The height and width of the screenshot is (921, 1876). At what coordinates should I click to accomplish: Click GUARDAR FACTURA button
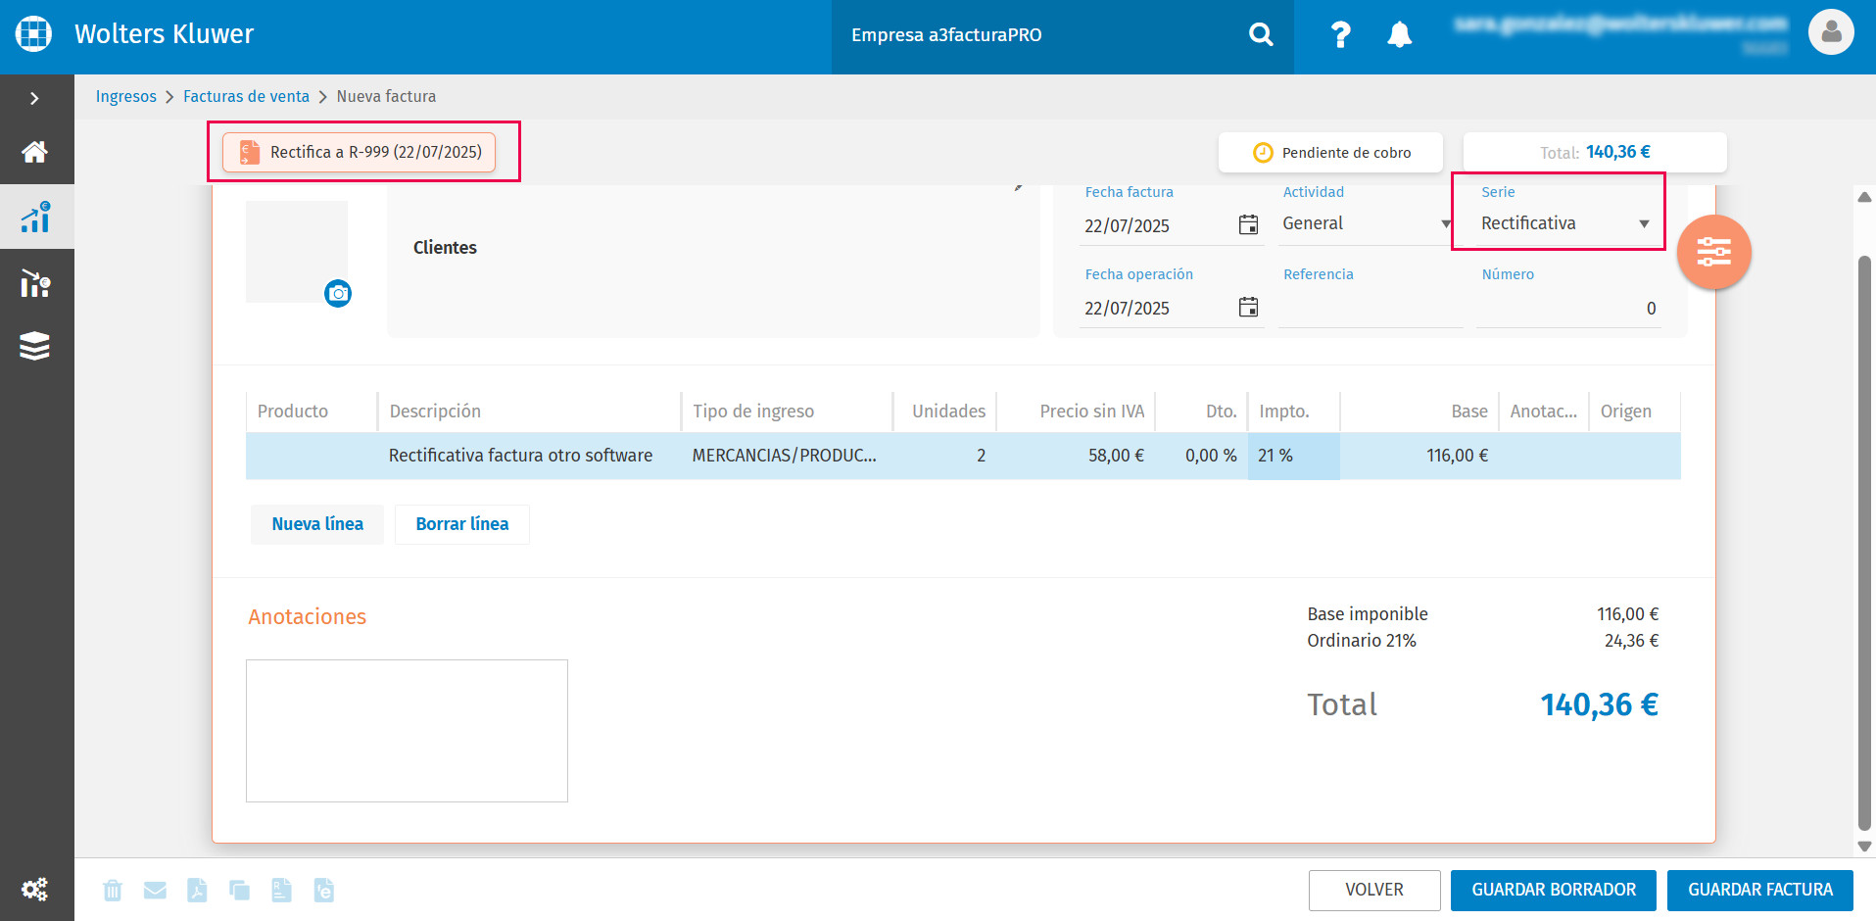point(1760,890)
